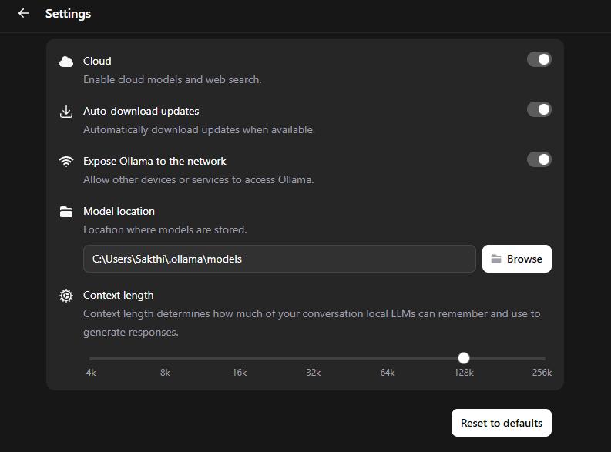Click the context length slider handle

[463, 358]
